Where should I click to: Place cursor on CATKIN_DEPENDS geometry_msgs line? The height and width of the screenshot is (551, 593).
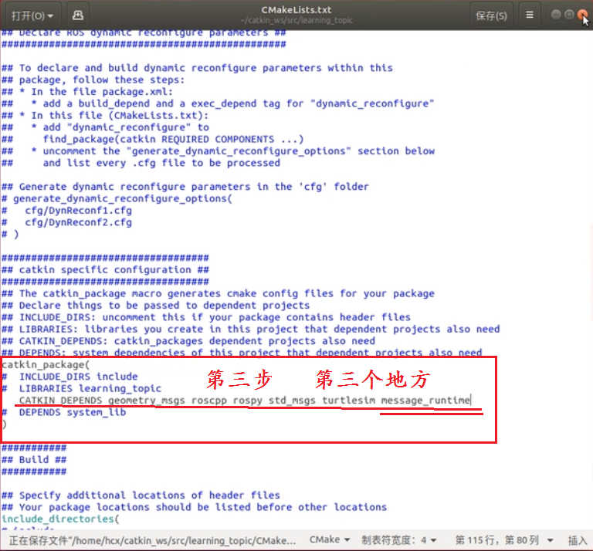244,401
